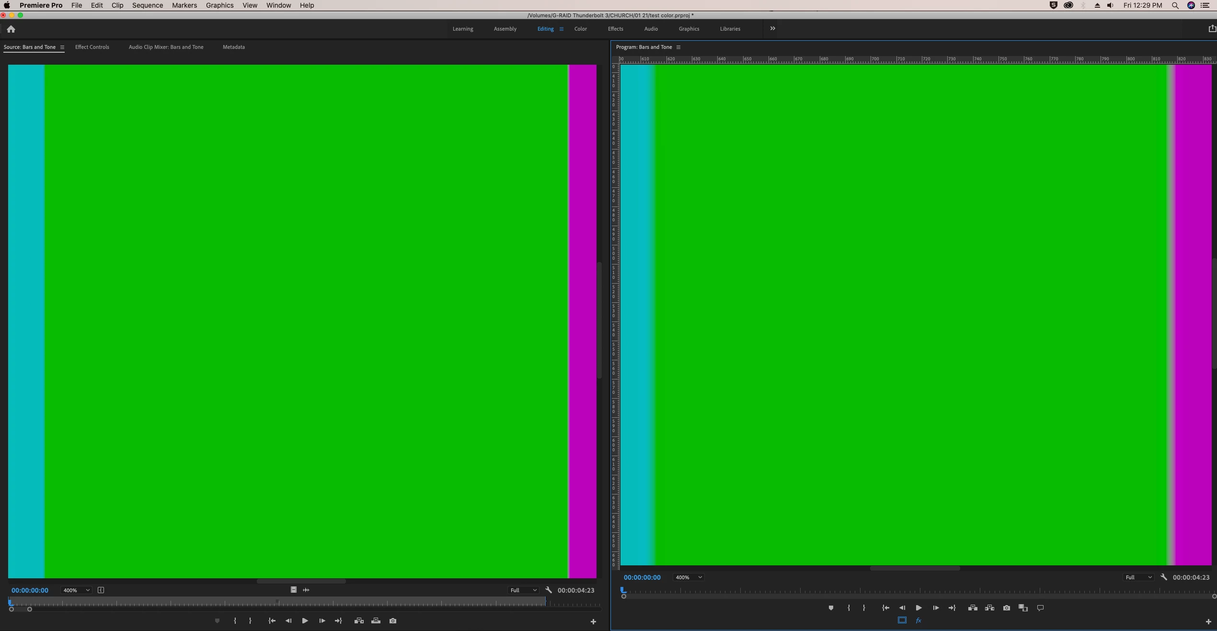Image resolution: width=1217 pixels, height=631 pixels.
Task: Toggle Drag Video Only filmstrip icon
Action: tap(294, 590)
